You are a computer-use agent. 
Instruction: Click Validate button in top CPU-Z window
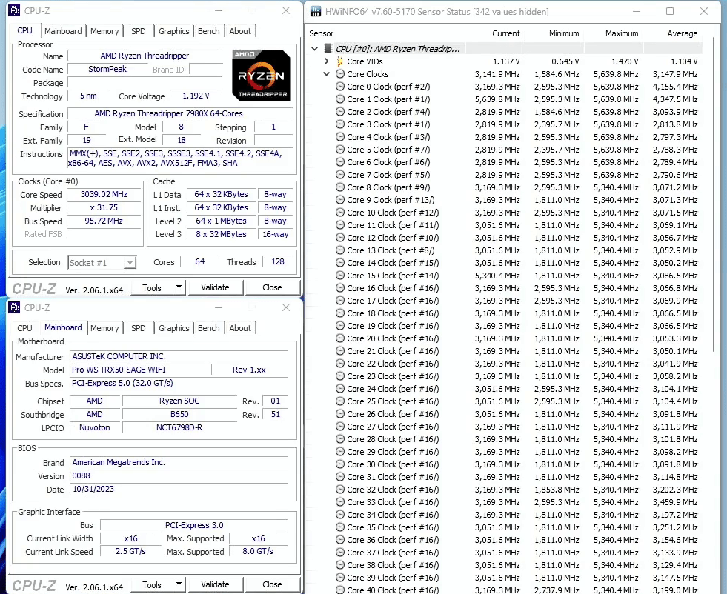(215, 287)
